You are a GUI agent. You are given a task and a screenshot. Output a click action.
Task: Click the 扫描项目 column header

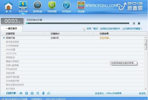[10, 34]
